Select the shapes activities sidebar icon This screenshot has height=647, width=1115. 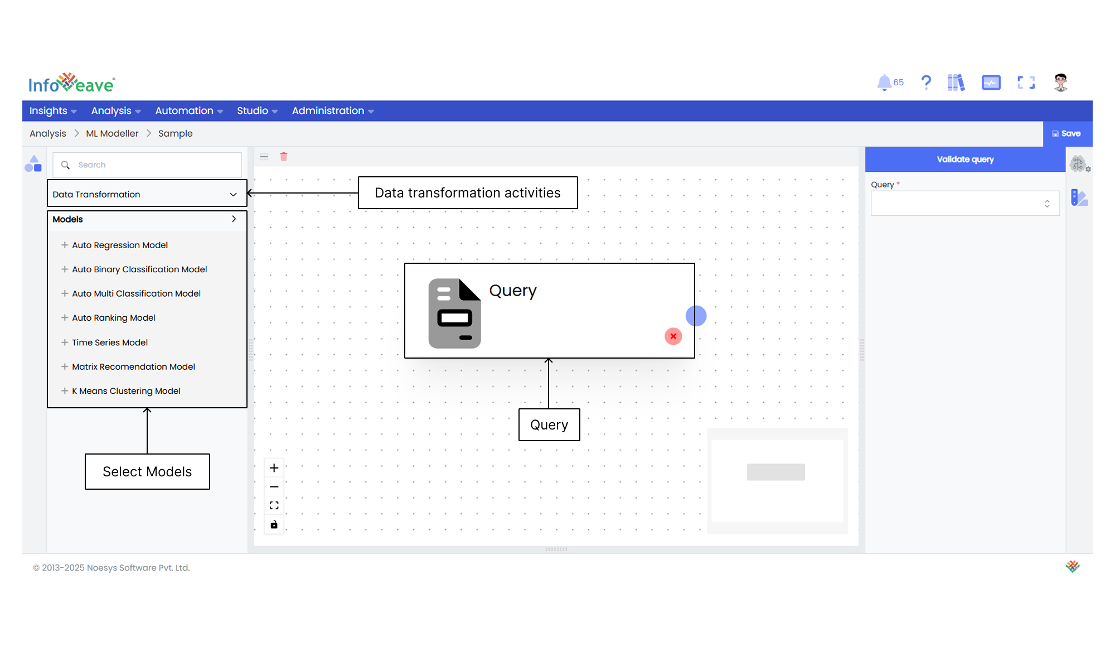point(33,163)
